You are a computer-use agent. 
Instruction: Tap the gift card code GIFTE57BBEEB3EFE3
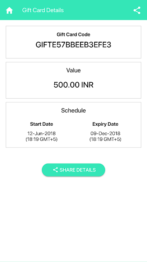point(73,45)
